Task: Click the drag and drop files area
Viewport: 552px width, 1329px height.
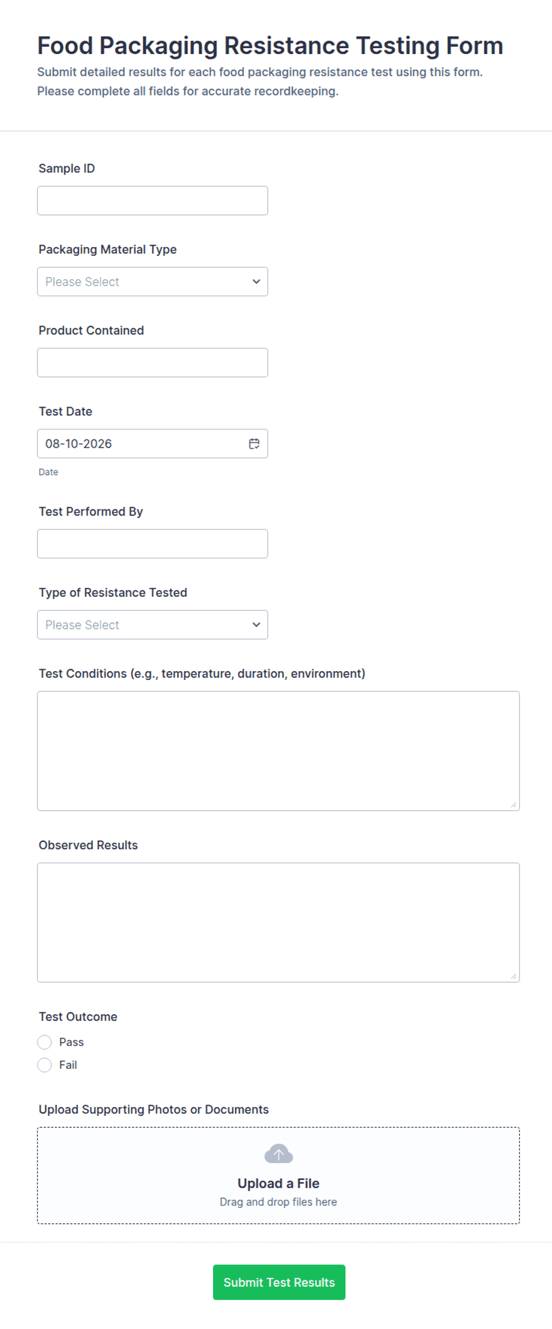Action: [x=278, y=1176]
